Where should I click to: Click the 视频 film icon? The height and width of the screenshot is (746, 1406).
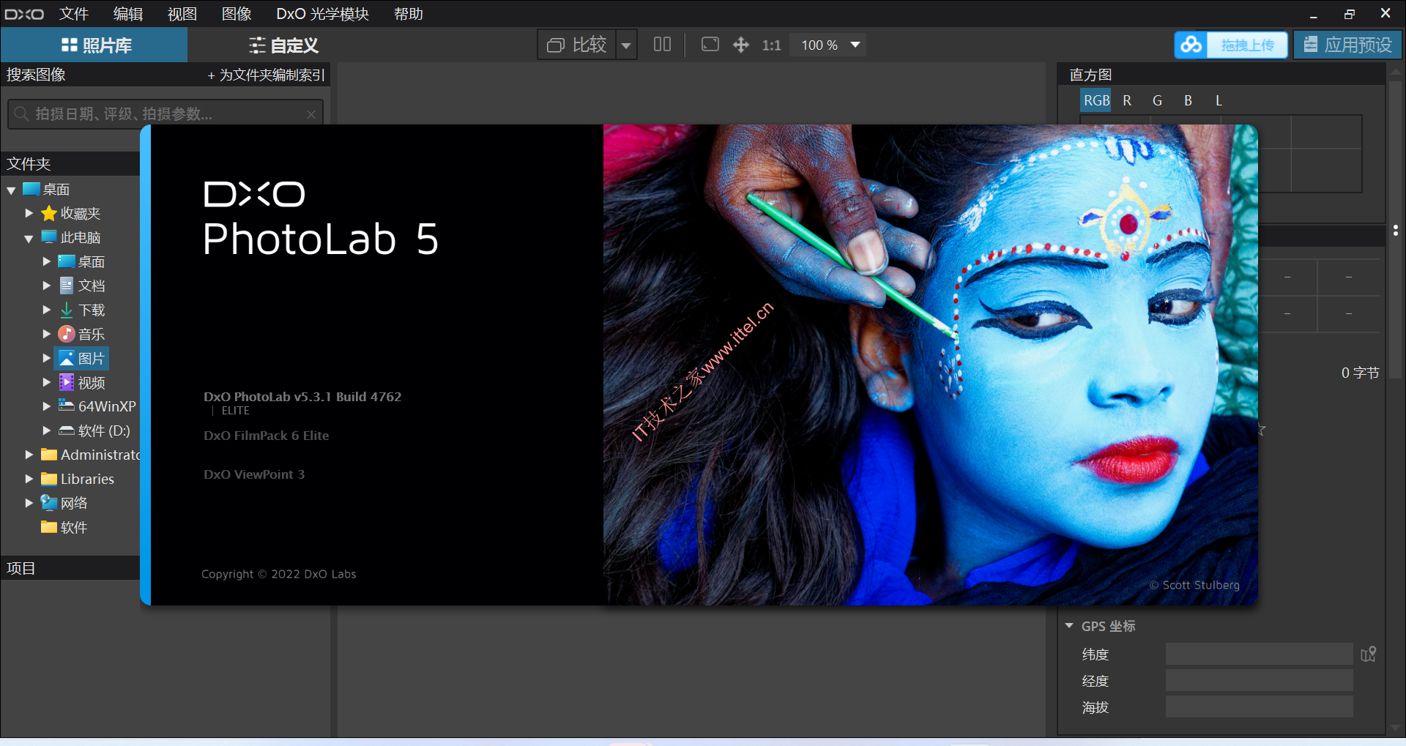click(x=67, y=382)
